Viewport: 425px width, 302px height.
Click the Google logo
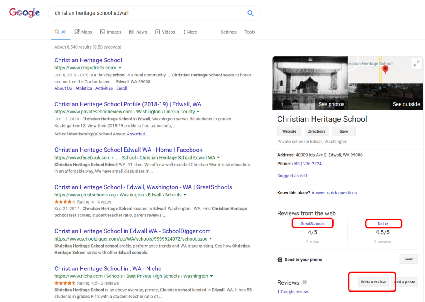24,12
